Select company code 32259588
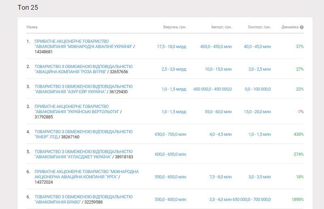The image size is (324, 209). point(94,202)
